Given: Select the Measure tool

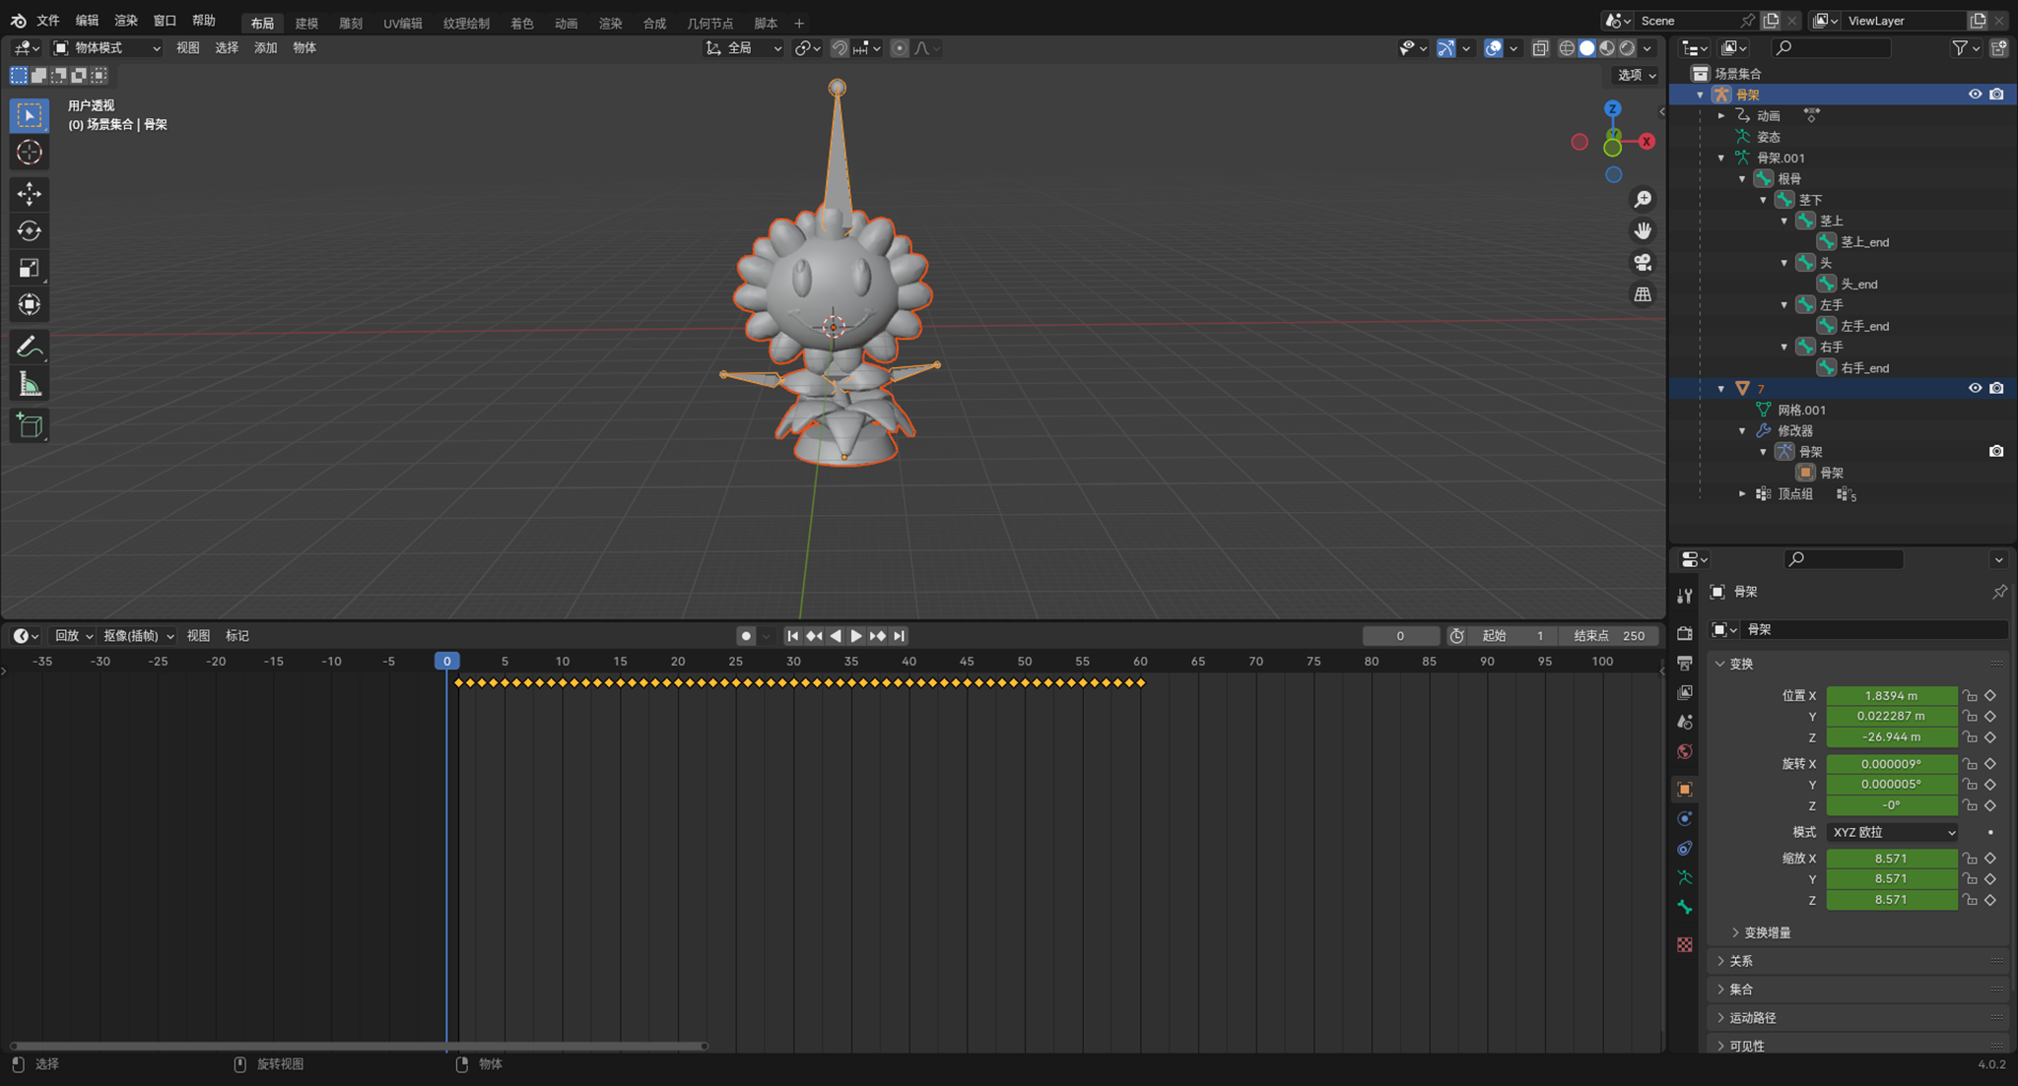Looking at the screenshot, I should click(29, 385).
